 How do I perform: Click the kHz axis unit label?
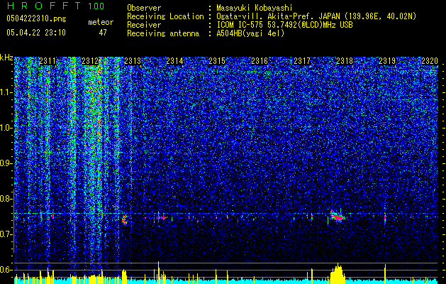tap(6, 58)
